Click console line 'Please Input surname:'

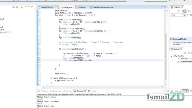[x=48, y=101]
